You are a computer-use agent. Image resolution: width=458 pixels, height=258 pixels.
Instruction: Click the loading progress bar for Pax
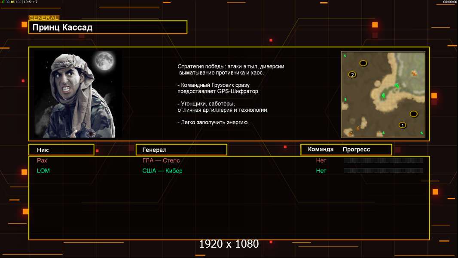pos(383,160)
